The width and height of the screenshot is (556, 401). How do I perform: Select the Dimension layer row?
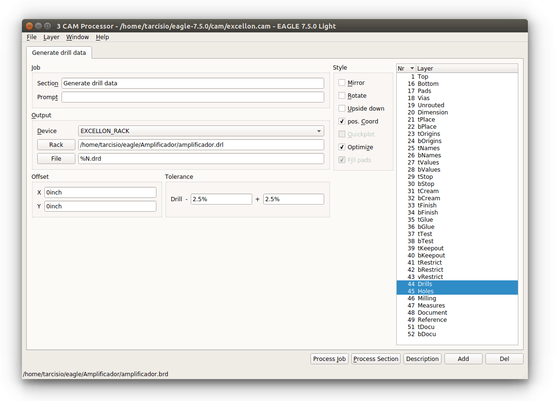point(432,113)
